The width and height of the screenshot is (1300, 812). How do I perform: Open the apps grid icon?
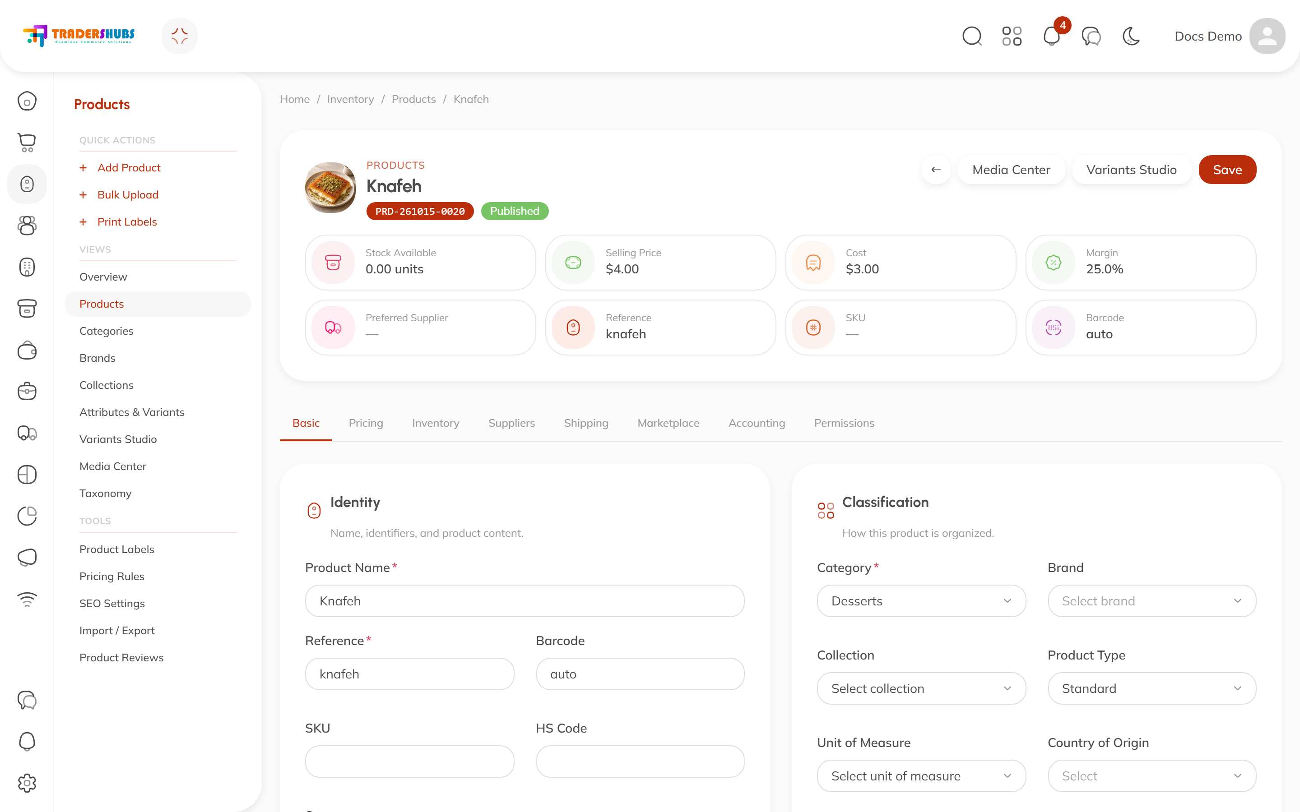[1012, 36]
